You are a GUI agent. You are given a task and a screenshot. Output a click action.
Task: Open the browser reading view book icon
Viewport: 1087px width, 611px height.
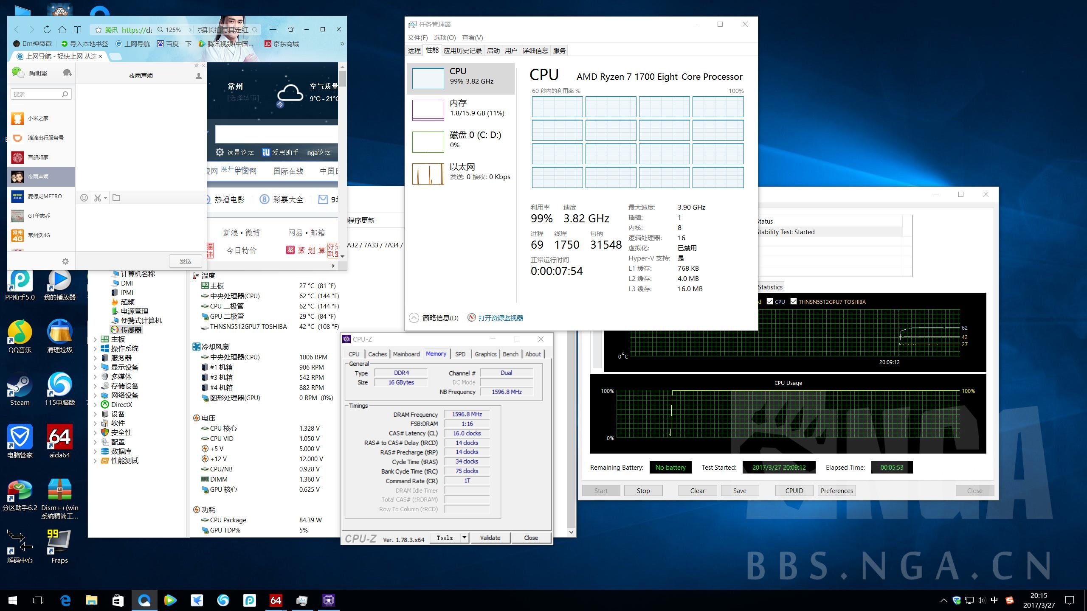click(x=77, y=29)
